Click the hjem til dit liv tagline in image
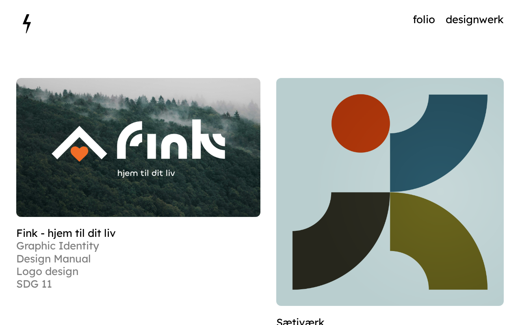The image size is (520, 325). click(x=146, y=173)
